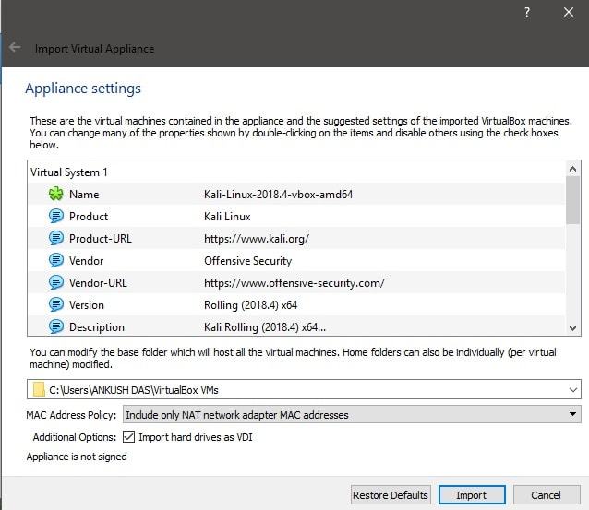The width and height of the screenshot is (589, 510).
Task: Click the Vendor row speech bubble icon
Action: (55, 261)
